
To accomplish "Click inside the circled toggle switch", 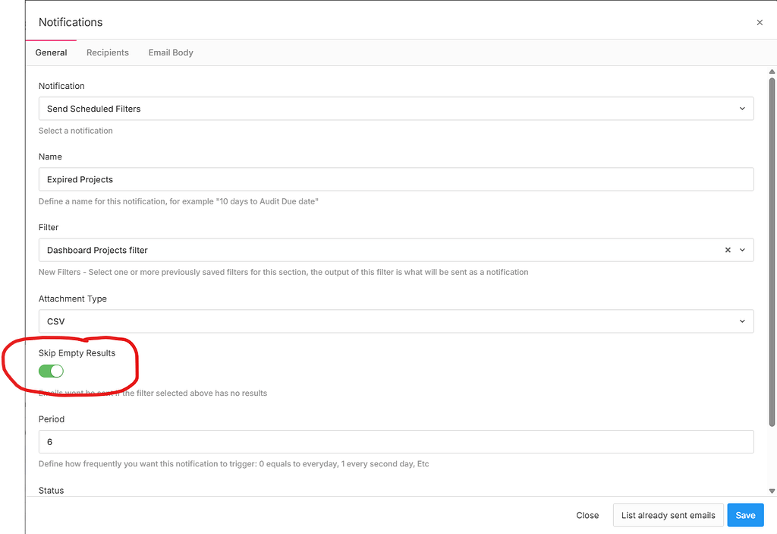I will (51, 371).
